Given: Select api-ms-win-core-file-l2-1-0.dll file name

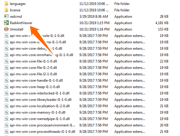Looking at the screenshot, I should (x=33, y=74).
